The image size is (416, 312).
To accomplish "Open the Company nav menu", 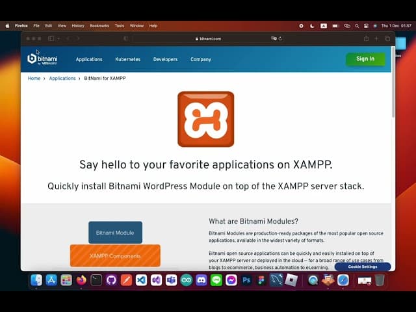I will [201, 59].
